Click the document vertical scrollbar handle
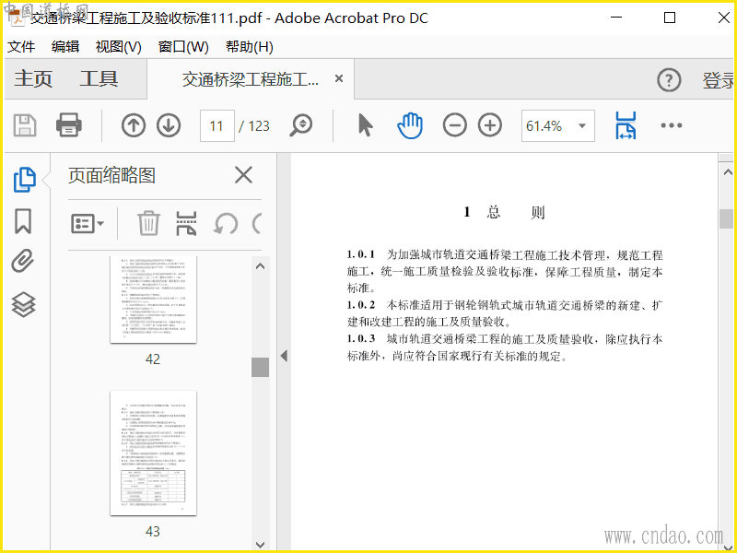This screenshot has height=553, width=737. pos(727,218)
